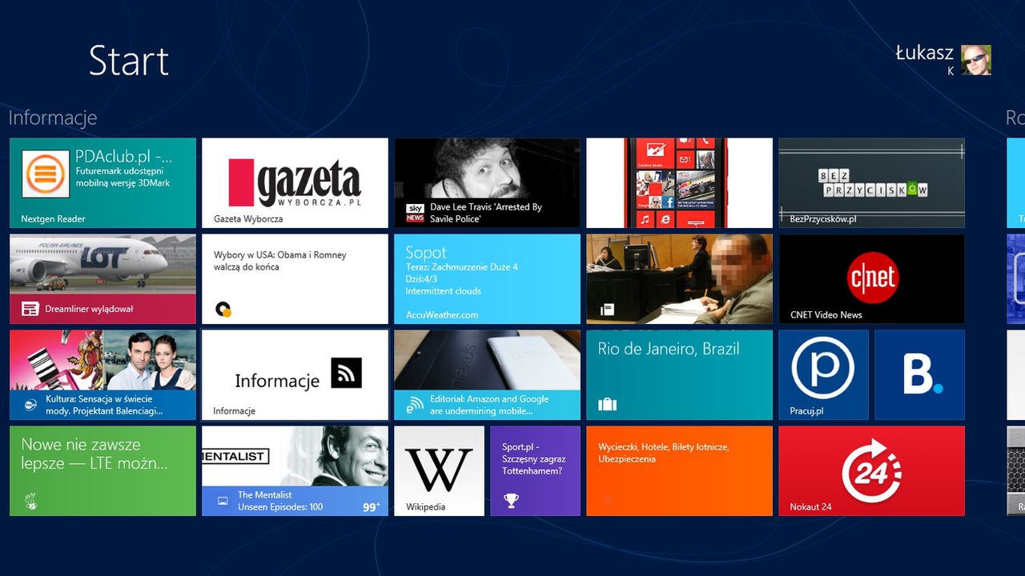The height and width of the screenshot is (576, 1025).
Task: Open the Rio de Janeiro travel tile
Action: pyautogui.click(x=679, y=375)
